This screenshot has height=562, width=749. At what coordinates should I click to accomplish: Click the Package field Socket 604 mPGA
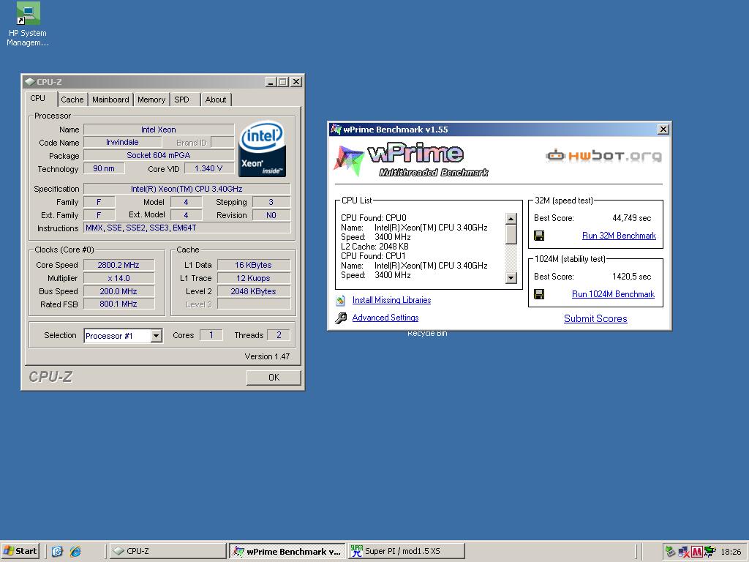tap(159, 155)
